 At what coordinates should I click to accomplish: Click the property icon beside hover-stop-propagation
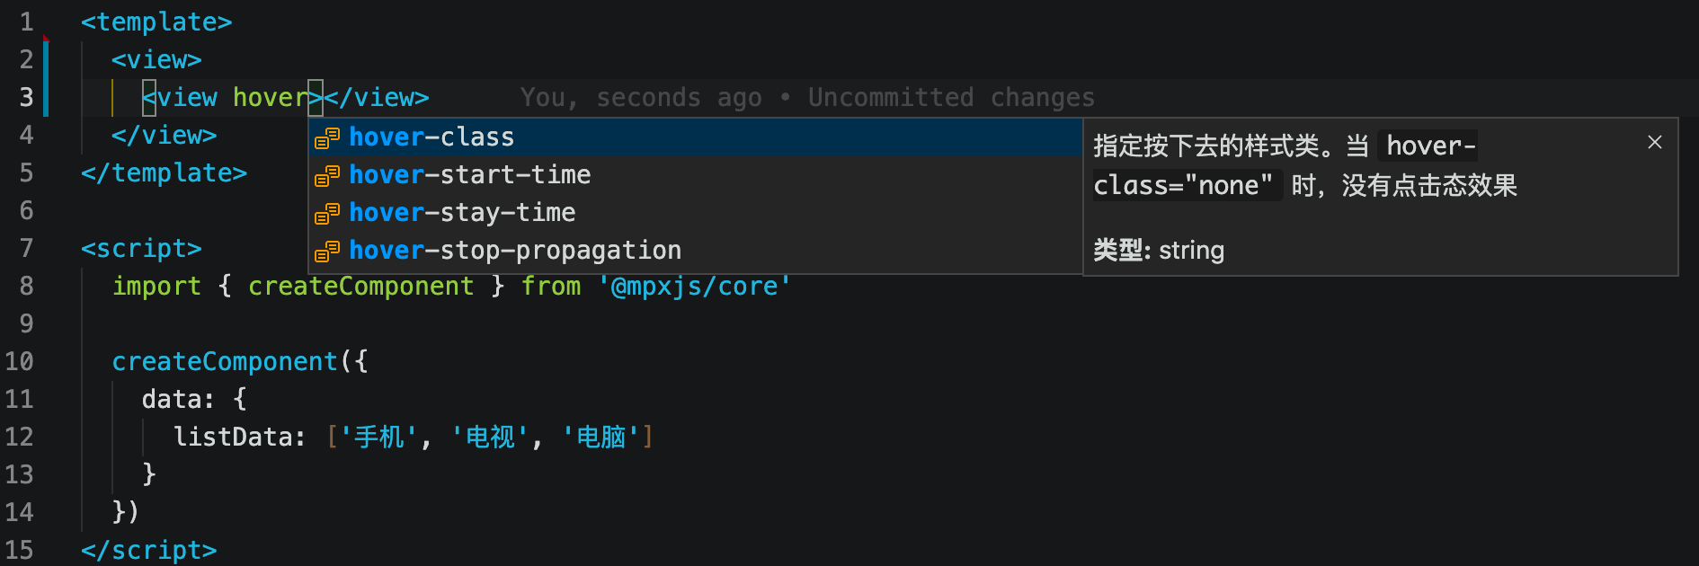[x=326, y=251]
